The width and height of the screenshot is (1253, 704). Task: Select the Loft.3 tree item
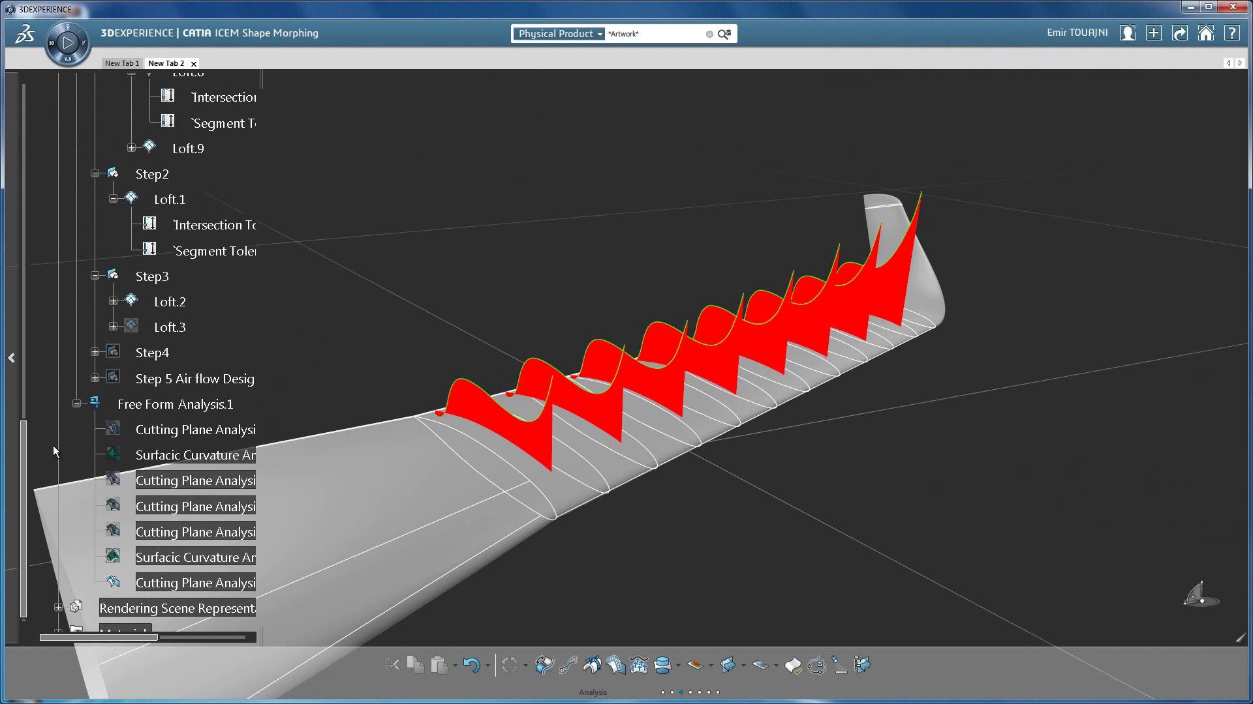click(170, 327)
